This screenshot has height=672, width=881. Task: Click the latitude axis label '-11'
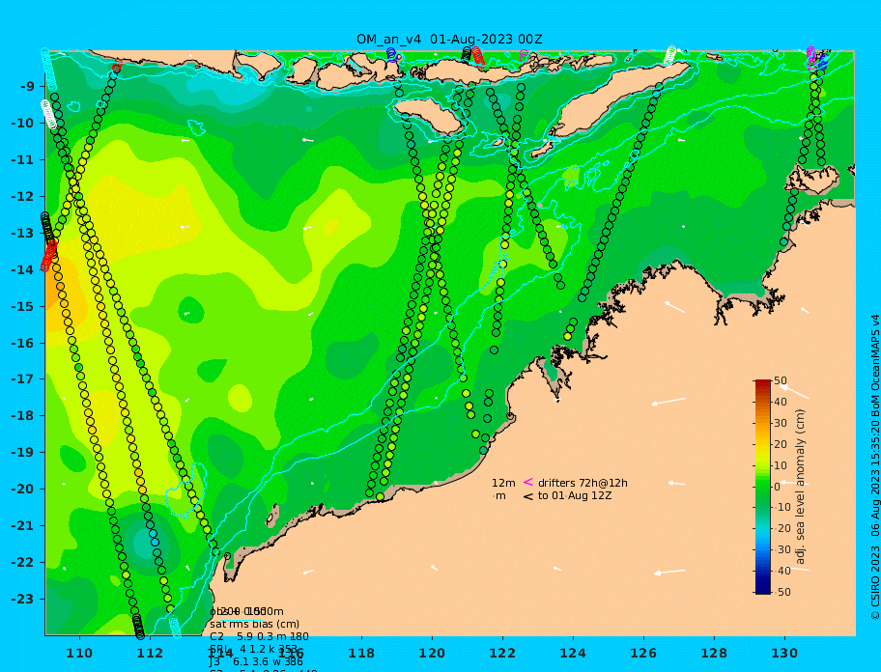coord(22,160)
